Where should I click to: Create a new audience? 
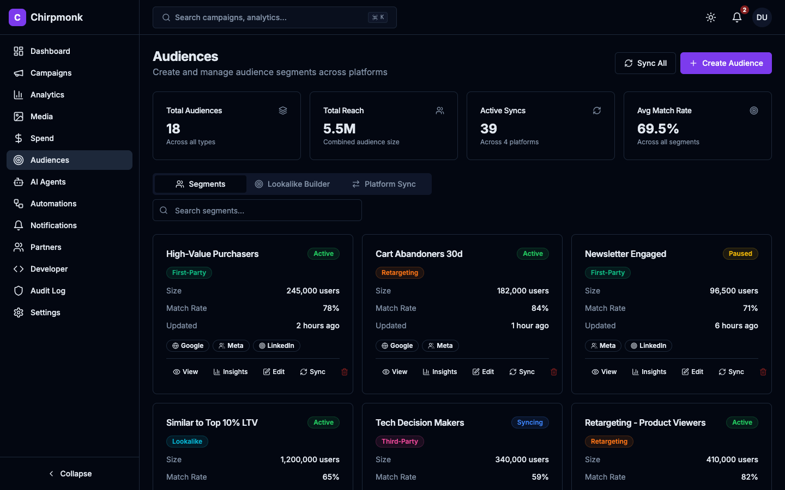point(726,63)
